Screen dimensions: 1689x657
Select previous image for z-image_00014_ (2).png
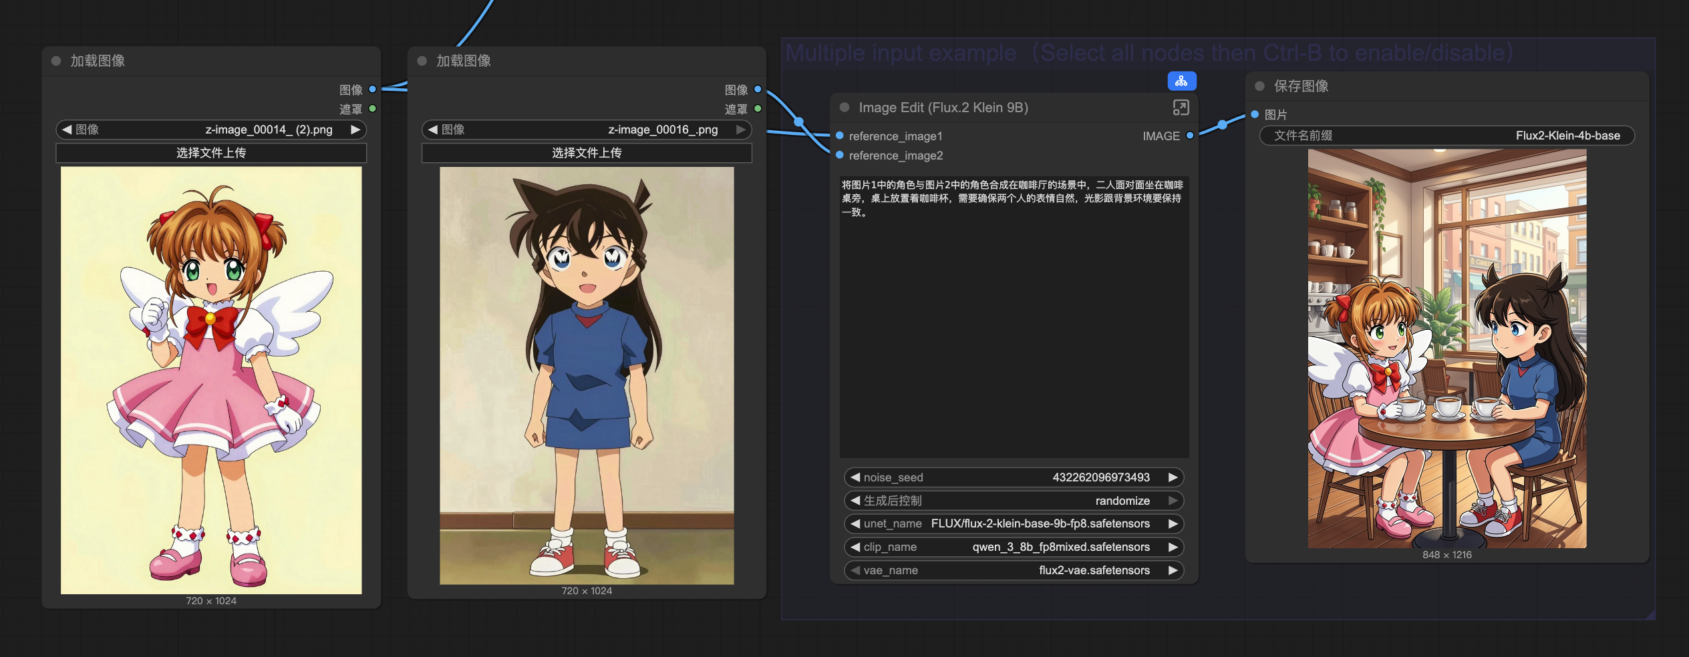pos(66,130)
